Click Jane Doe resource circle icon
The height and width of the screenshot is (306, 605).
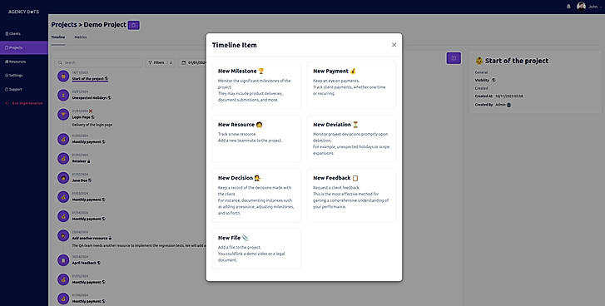tap(63, 177)
